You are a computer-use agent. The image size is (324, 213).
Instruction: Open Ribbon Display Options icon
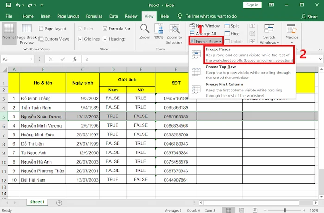pyautogui.click(x=271, y=5)
